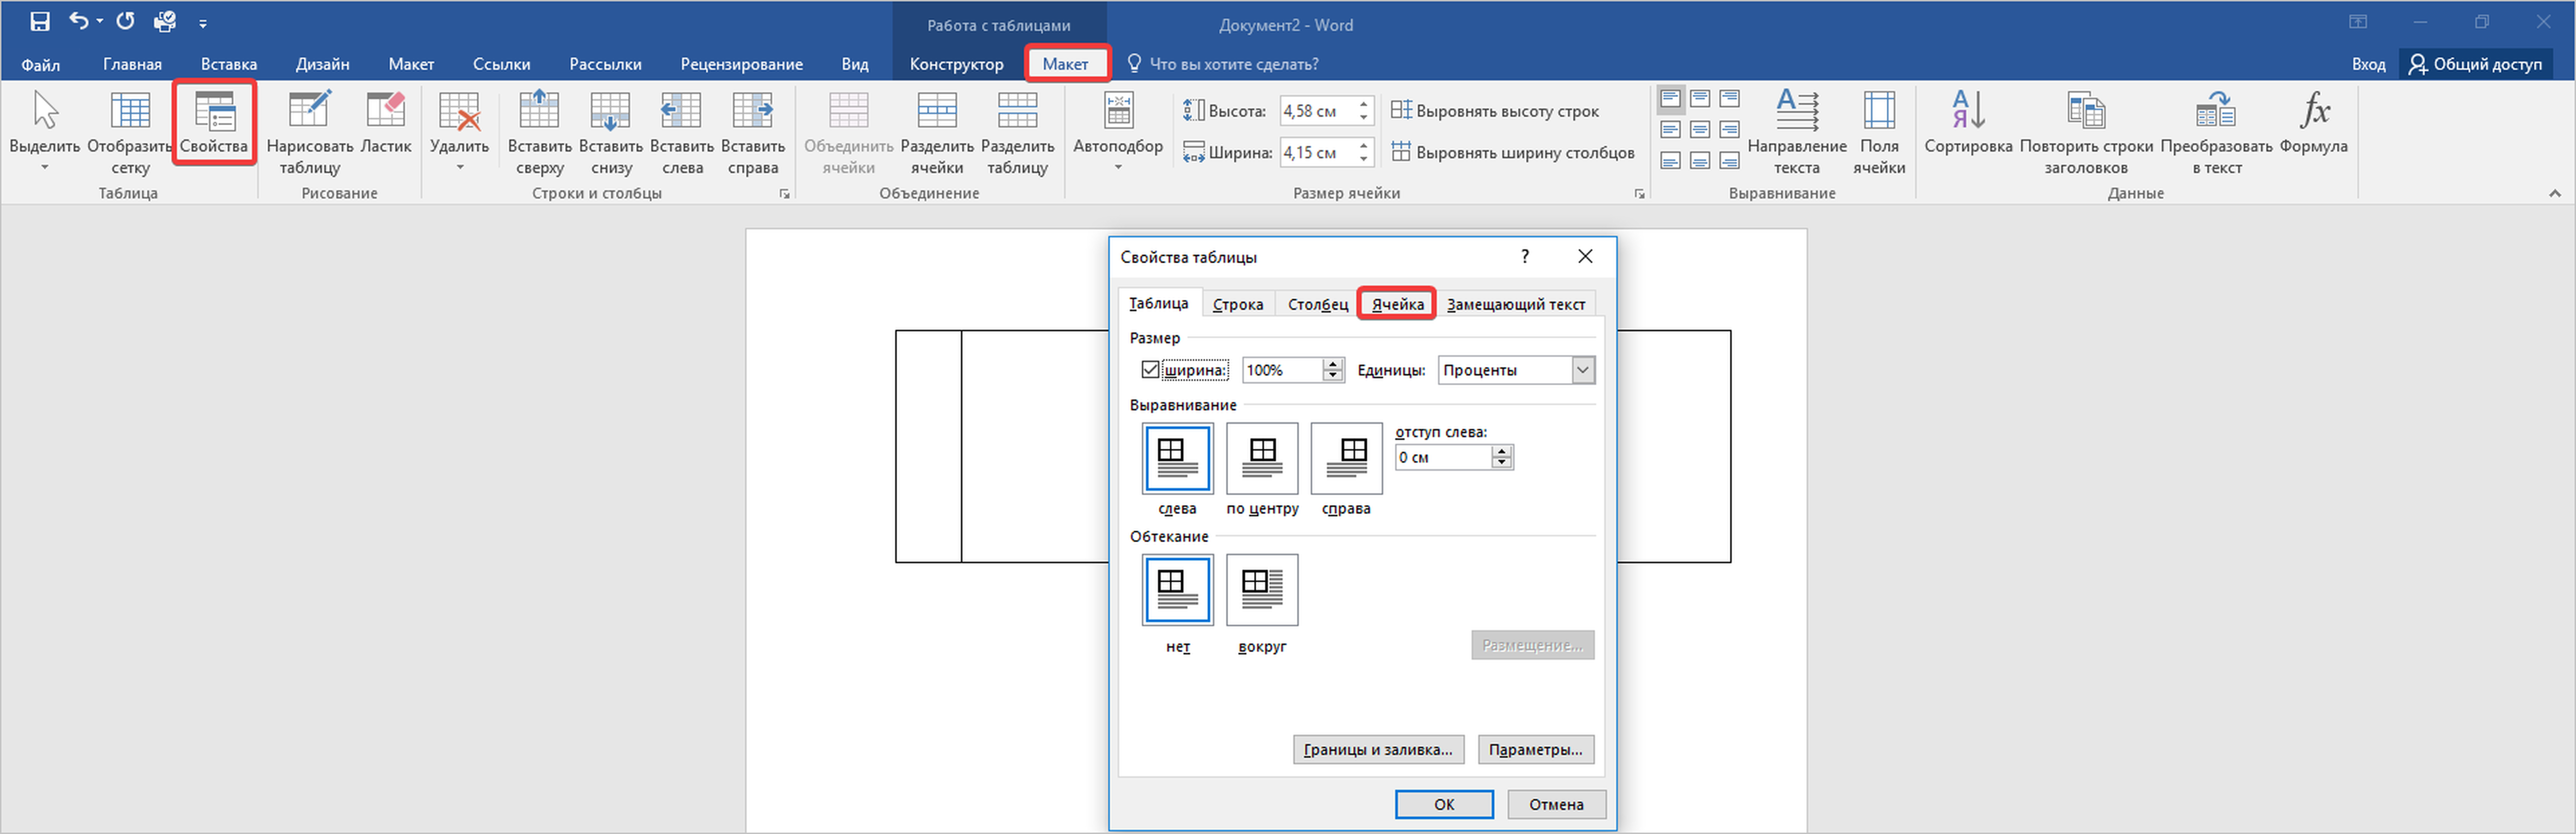
Task: Switch to the Cell (Ячейка) tab
Action: tap(1397, 304)
